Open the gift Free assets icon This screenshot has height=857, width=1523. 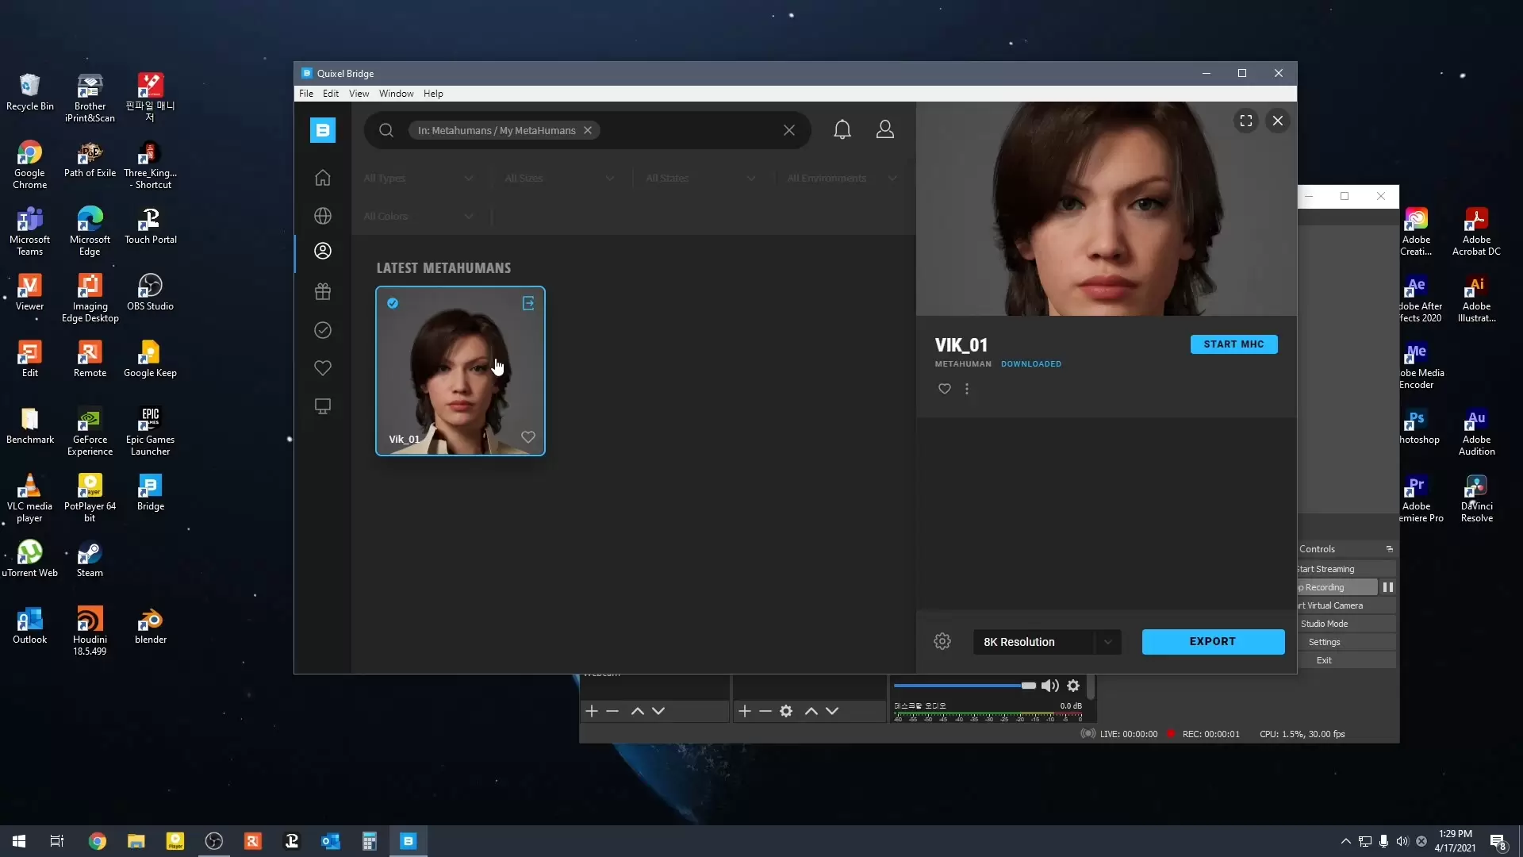coord(322,291)
